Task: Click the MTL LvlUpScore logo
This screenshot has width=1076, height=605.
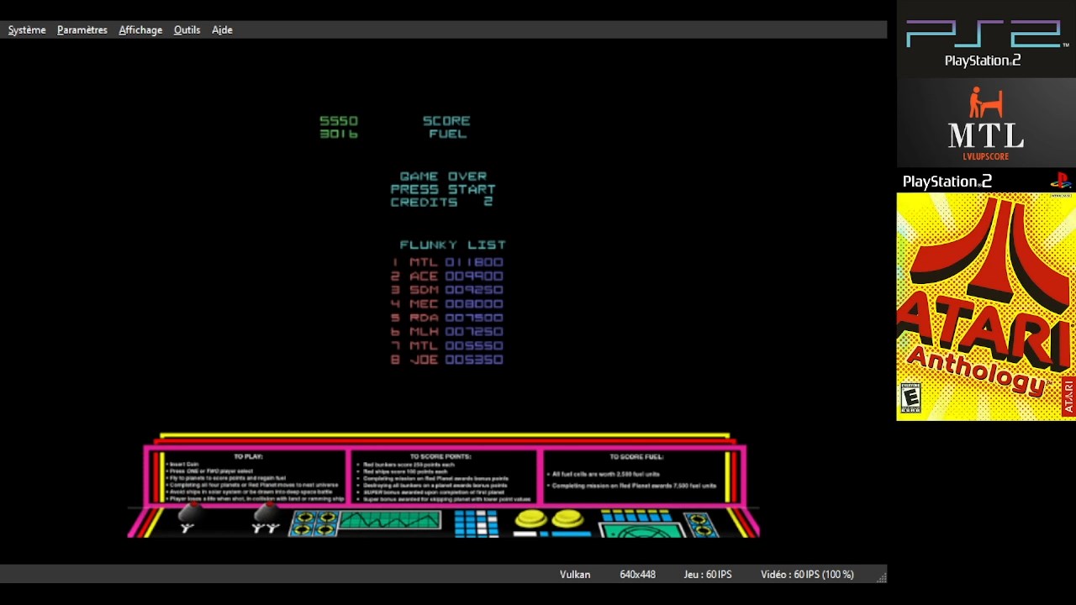Action: 985,124
